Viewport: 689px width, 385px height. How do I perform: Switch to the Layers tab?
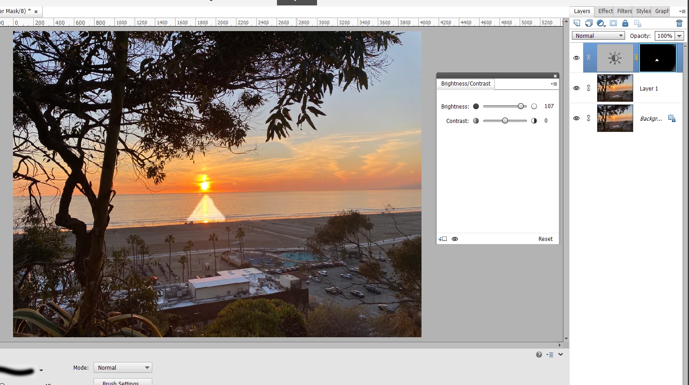coord(582,11)
